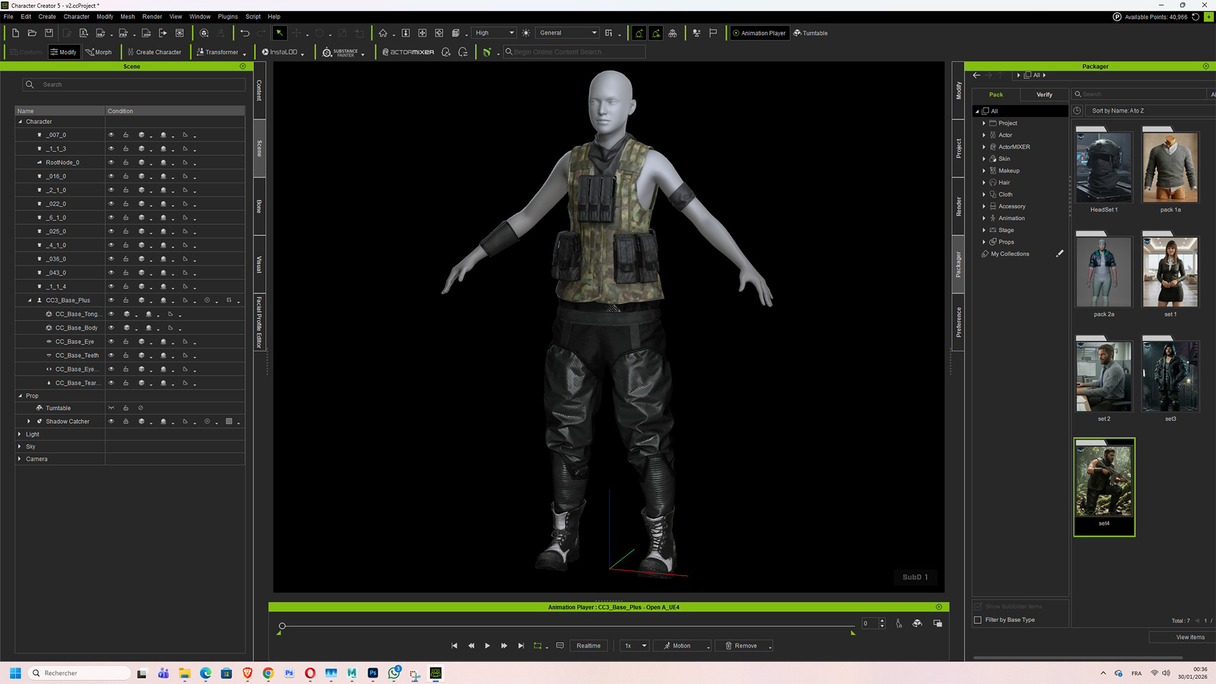Jump to animation end frame
The width and height of the screenshot is (1216, 684).
(521, 646)
